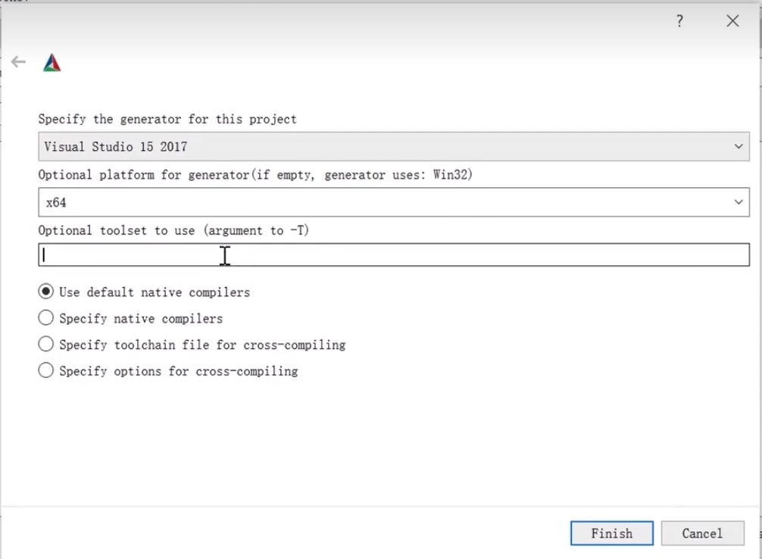Image resolution: width=762 pixels, height=559 pixels.
Task: Focus the optional toolset input field
Action: pos(394,255)
